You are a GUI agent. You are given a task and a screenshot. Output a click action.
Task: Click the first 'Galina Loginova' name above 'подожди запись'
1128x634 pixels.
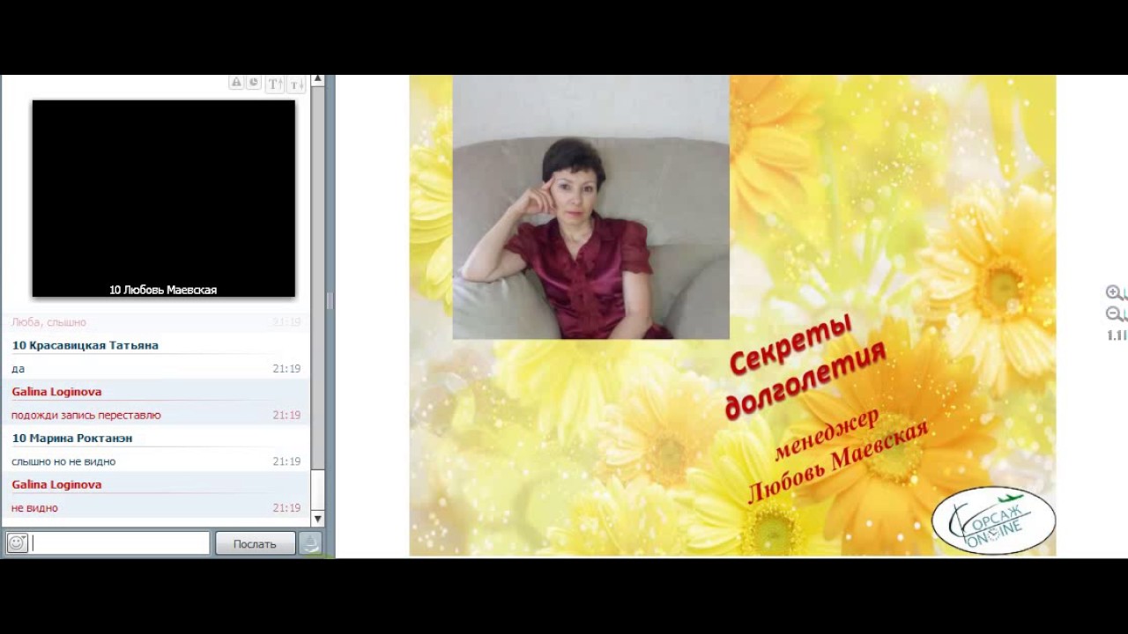coord(56,392)
